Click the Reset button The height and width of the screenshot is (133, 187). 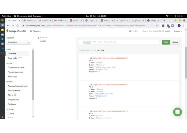(x=175, y=42)
